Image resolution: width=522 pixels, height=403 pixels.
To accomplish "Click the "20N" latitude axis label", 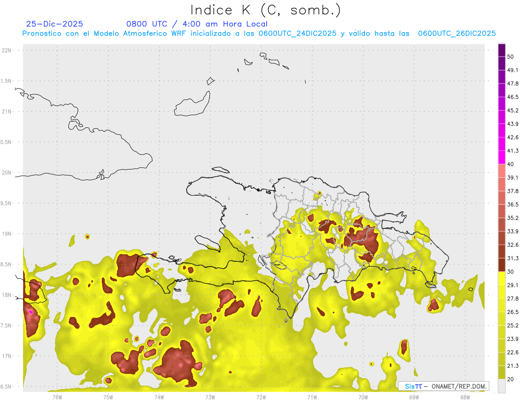I will point(7,173).
